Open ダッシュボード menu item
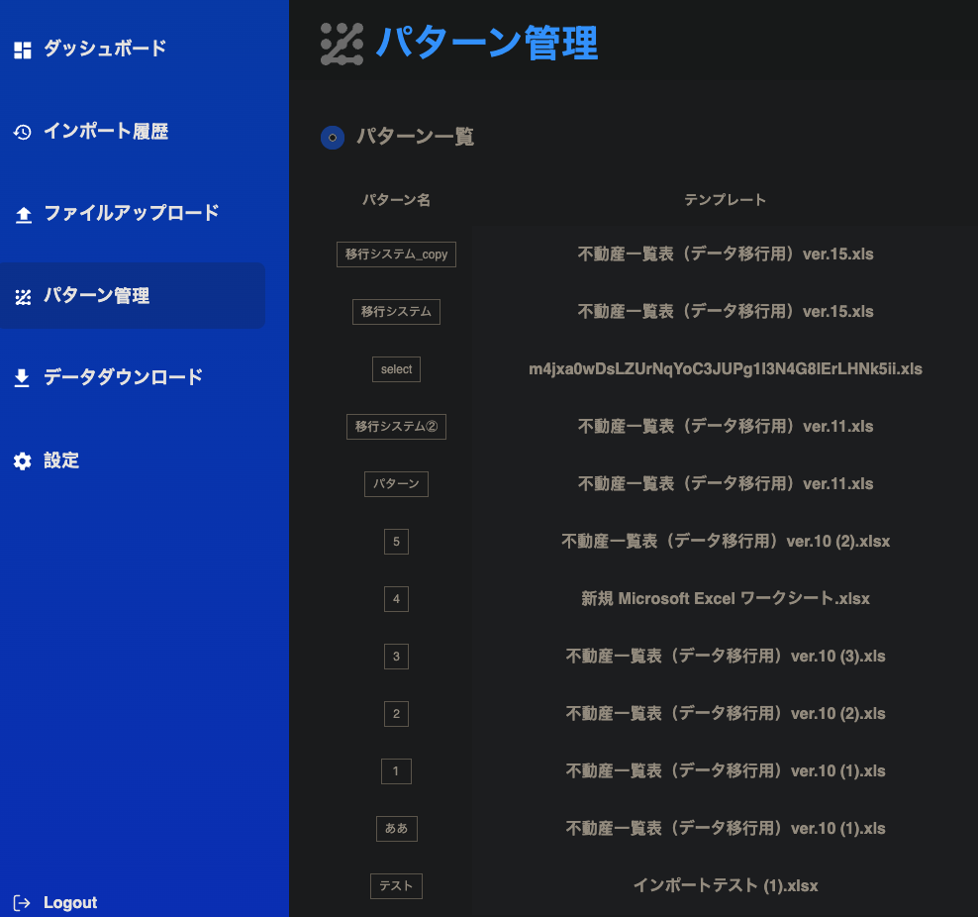 point(105,49)
